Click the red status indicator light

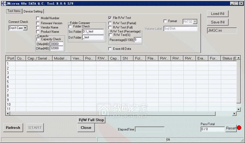tap(239, 128)
